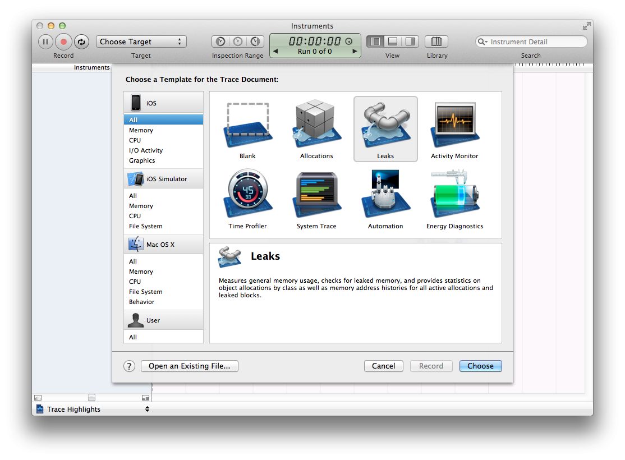Select CPU under iOS Simulator
This screenshot has height=460, width=625.
pos(163,216)
